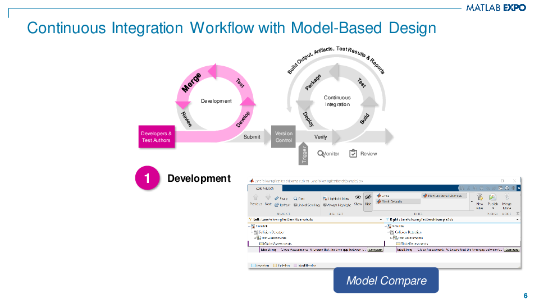Select the Show eye icon
Viewport: 539px width, 303px height.
(x=358, y=197)
